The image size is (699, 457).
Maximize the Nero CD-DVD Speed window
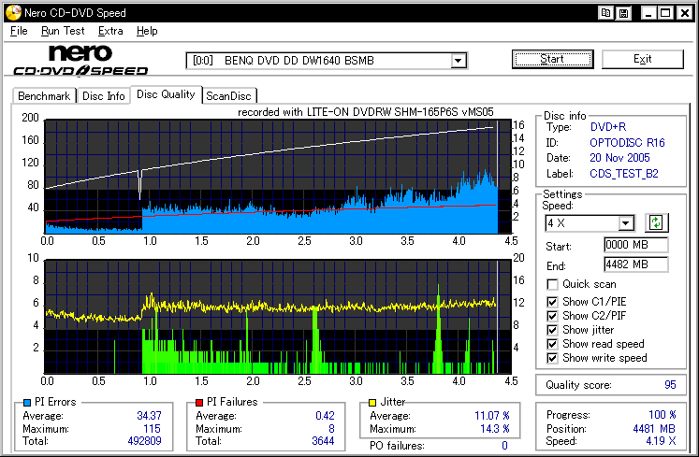click(x=665, y=13)
